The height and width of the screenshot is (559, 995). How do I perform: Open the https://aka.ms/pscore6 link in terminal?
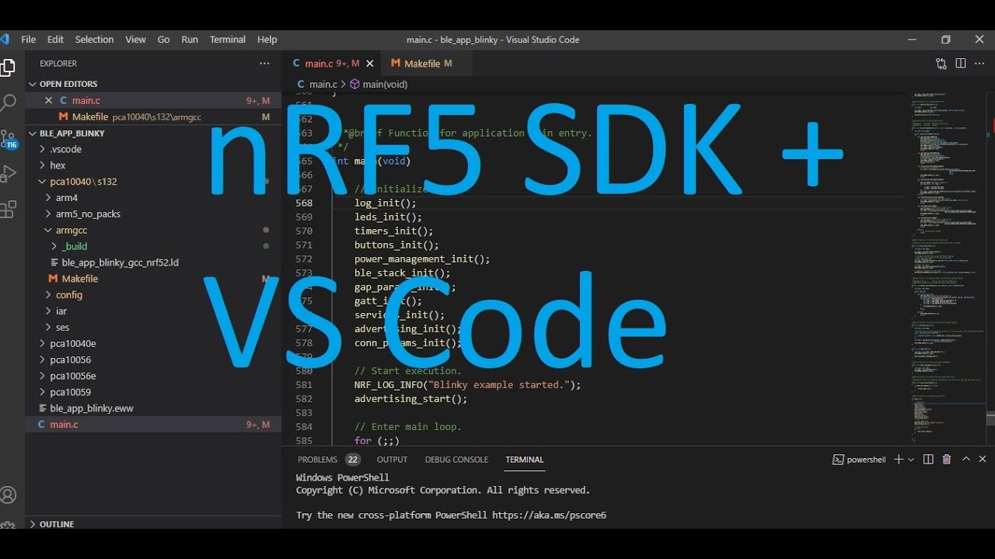coord(549,516)
